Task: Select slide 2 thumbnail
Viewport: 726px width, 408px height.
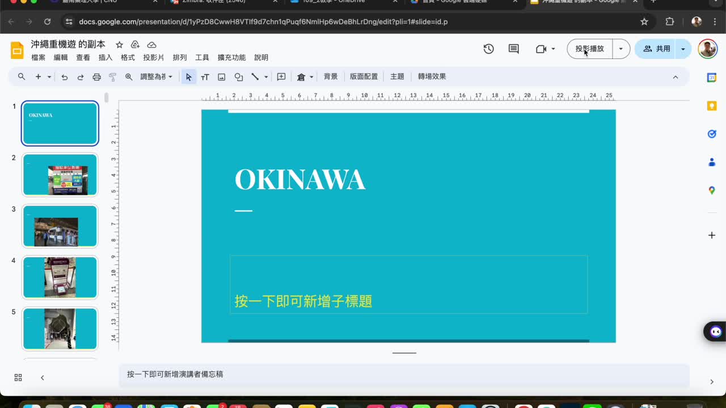Action: pos(60,175)
